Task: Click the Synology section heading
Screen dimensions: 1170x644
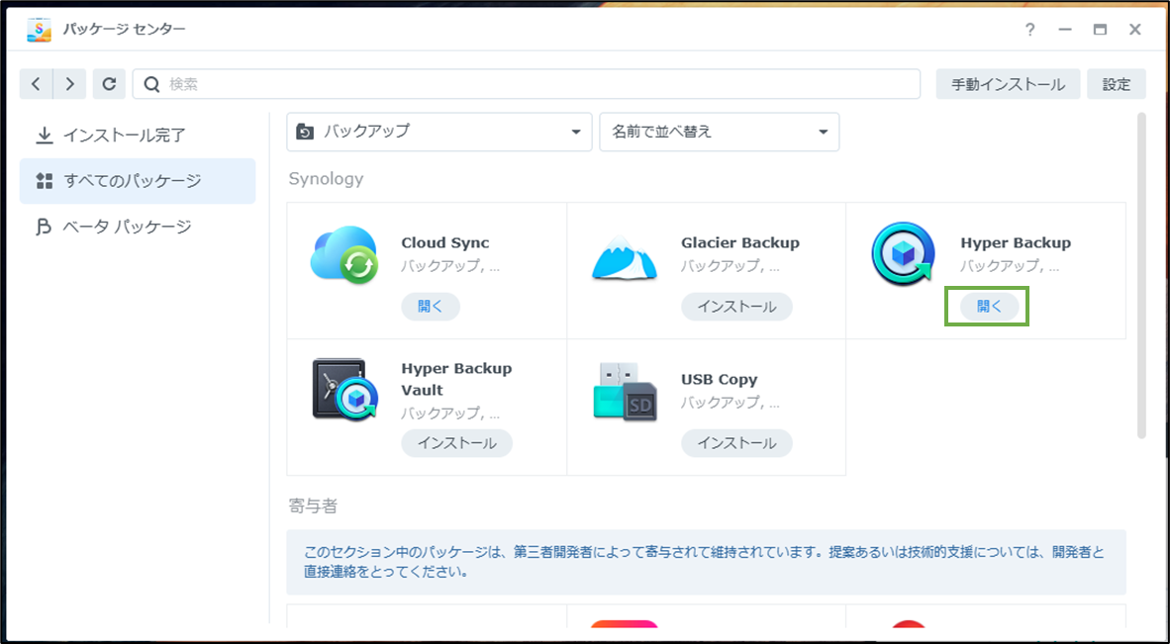Action: coord(326,179)
